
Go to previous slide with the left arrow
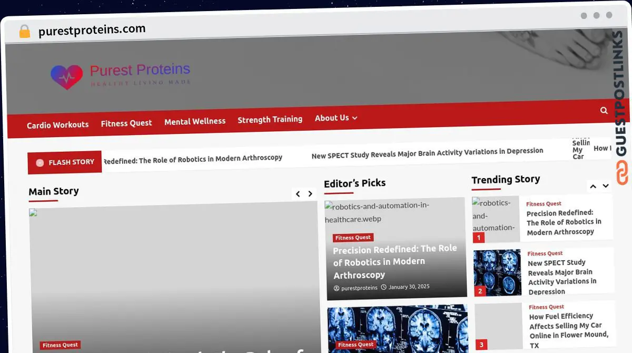click(298, 193)
